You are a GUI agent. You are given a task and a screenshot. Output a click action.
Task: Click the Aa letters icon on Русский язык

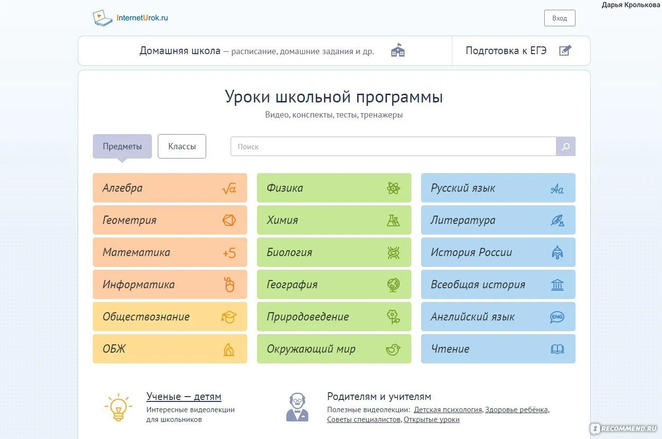click(x=557, y=189)
